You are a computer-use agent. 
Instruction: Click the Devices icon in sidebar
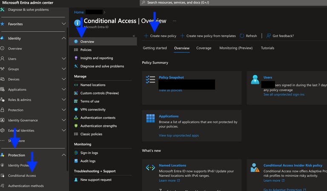pyautogui.click(x=2, y=79)
